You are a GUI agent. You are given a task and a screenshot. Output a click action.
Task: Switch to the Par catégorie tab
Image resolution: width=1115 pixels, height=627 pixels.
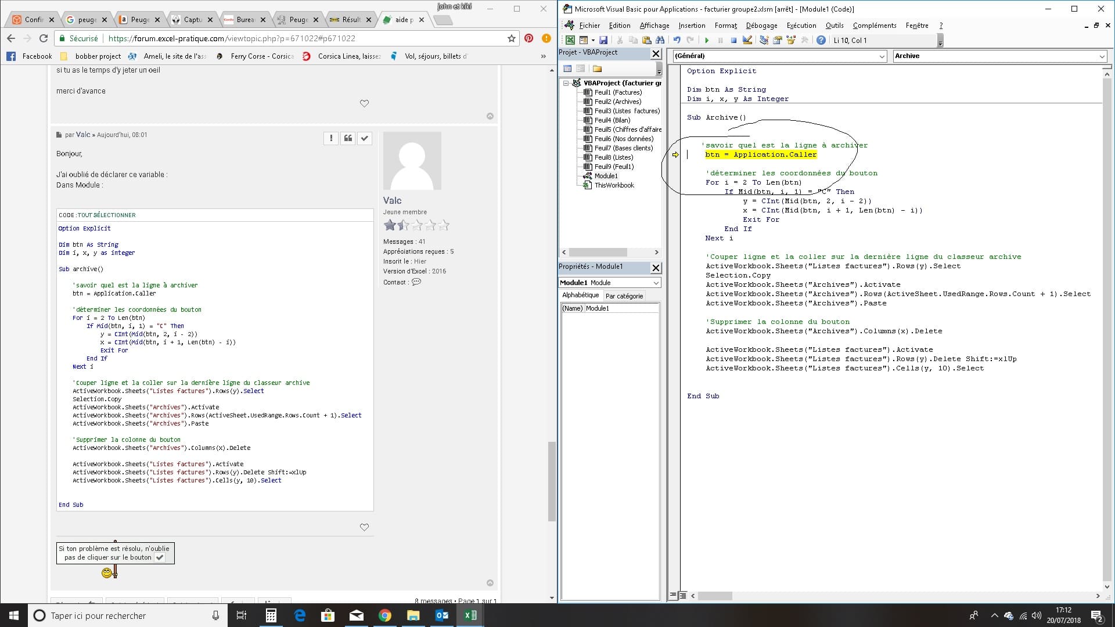point(624,296)
